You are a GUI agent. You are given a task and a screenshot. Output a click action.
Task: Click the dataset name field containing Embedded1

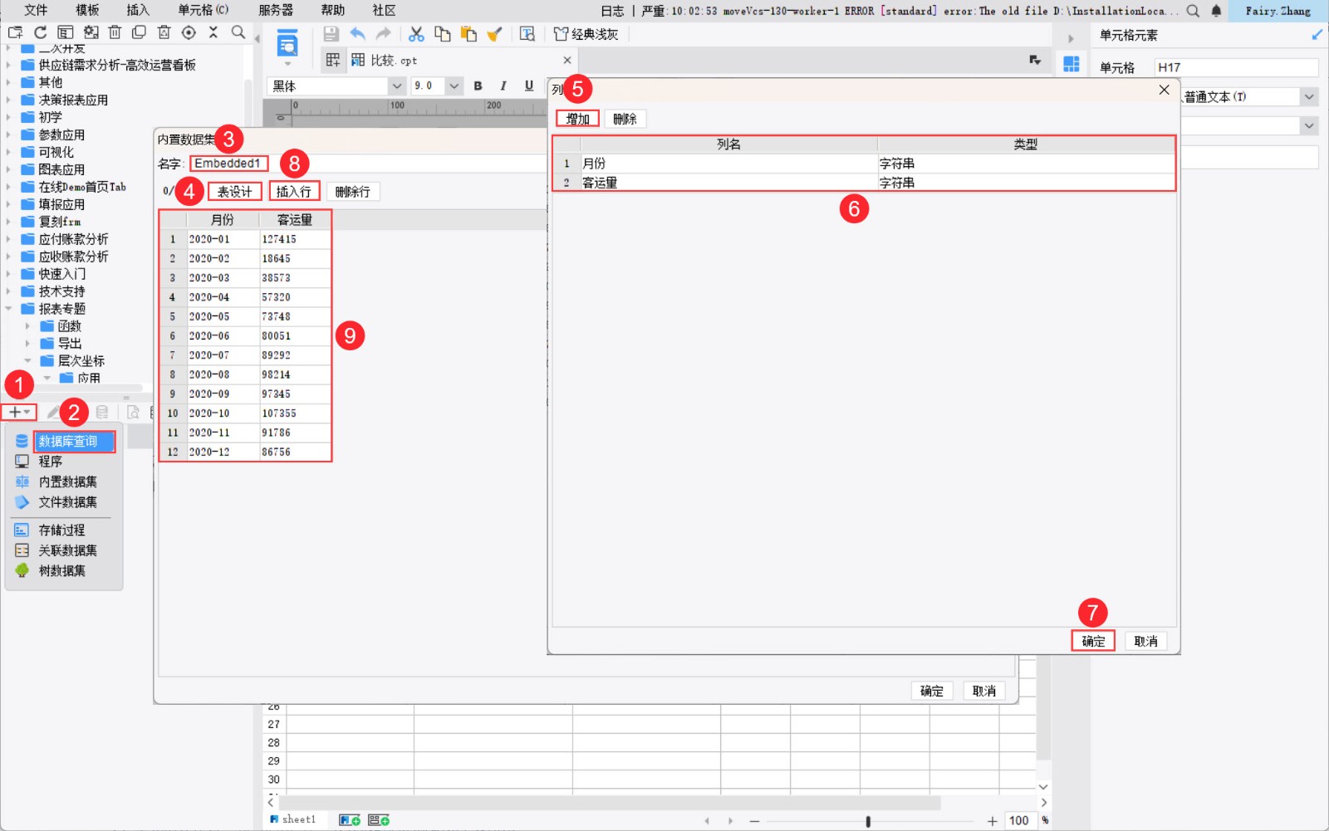(228, 164)
